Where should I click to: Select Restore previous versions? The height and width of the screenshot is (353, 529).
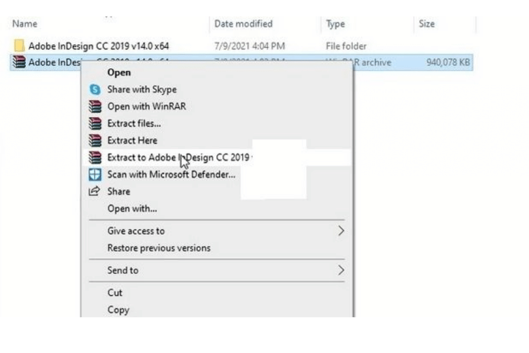tap(159, 248)
